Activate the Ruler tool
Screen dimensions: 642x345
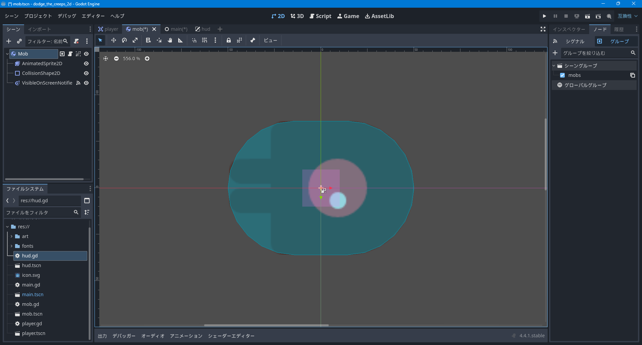pyautogui.click(x=181, y=40)
